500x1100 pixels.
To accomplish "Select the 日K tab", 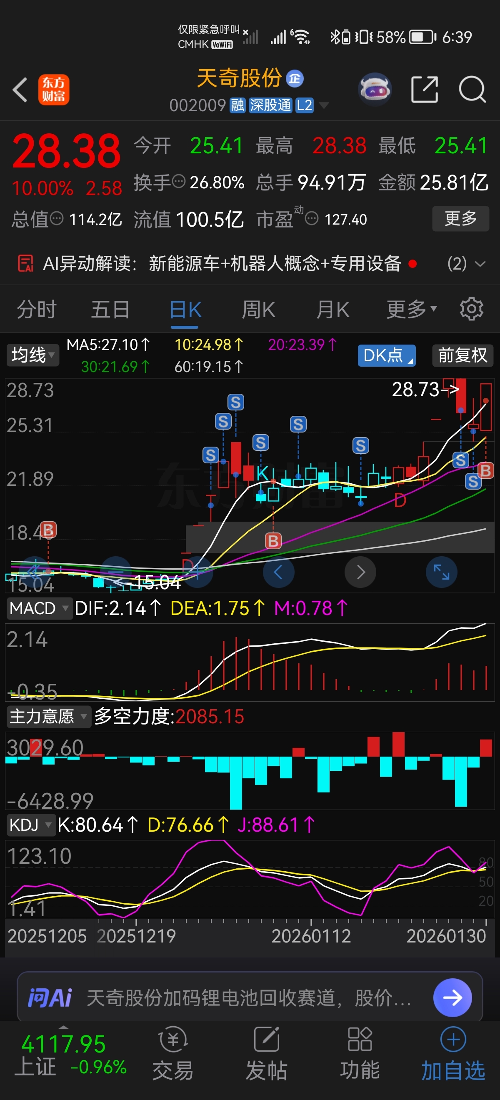I will coord(185,310).
